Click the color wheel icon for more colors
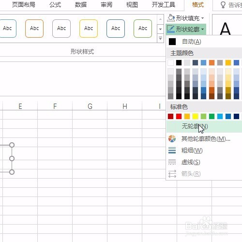 click(172, 139)
